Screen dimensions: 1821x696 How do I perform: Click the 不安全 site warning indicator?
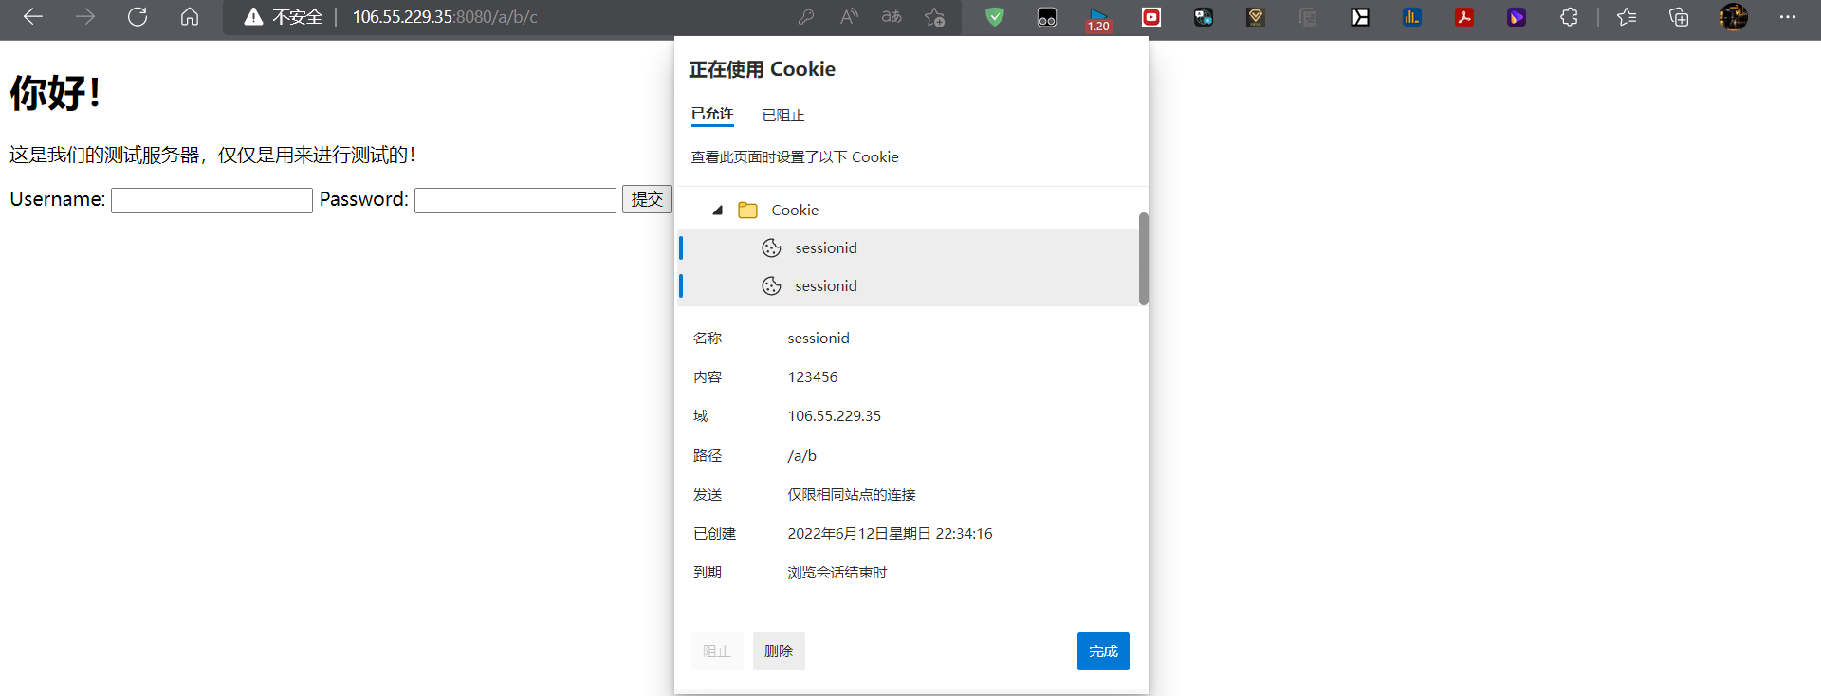284,17
